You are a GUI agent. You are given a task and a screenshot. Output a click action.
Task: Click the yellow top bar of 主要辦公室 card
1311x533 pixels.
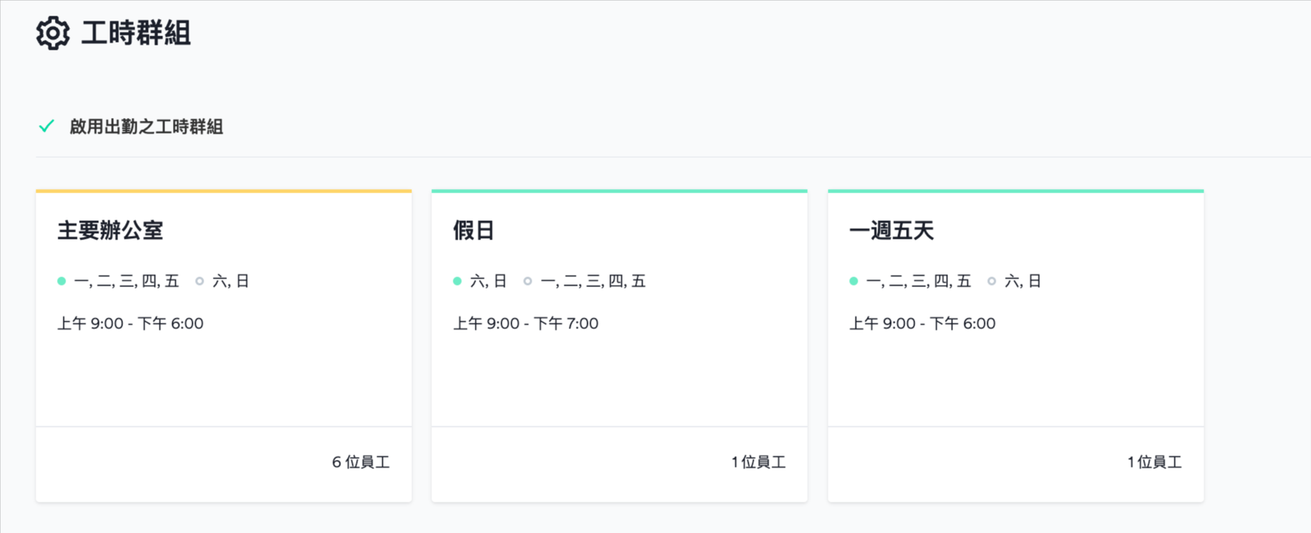click(x=223, y=191)
